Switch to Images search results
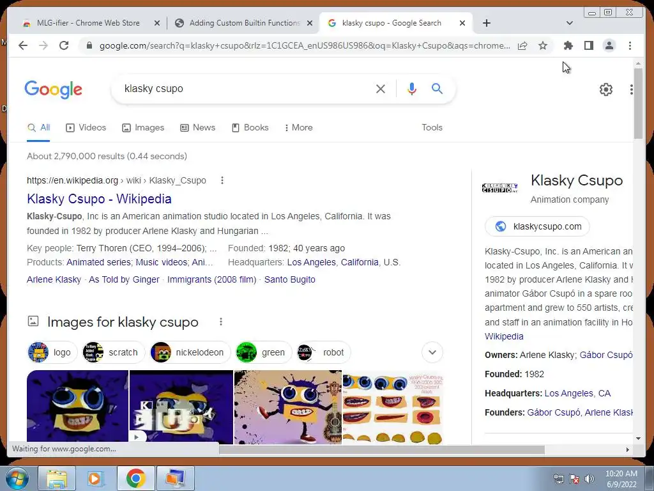Viewport: 654px width, 491px height. point(143,128)
